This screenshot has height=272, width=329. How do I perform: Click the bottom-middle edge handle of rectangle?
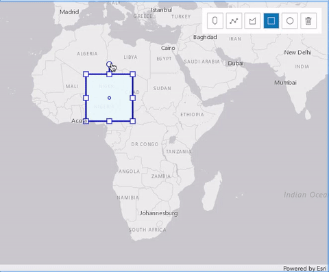(x=109, y=121)
